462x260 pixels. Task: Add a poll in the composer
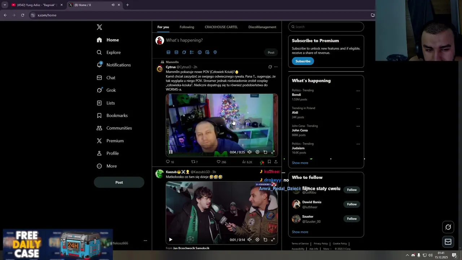pyautogui.click(x=192, y=52)
